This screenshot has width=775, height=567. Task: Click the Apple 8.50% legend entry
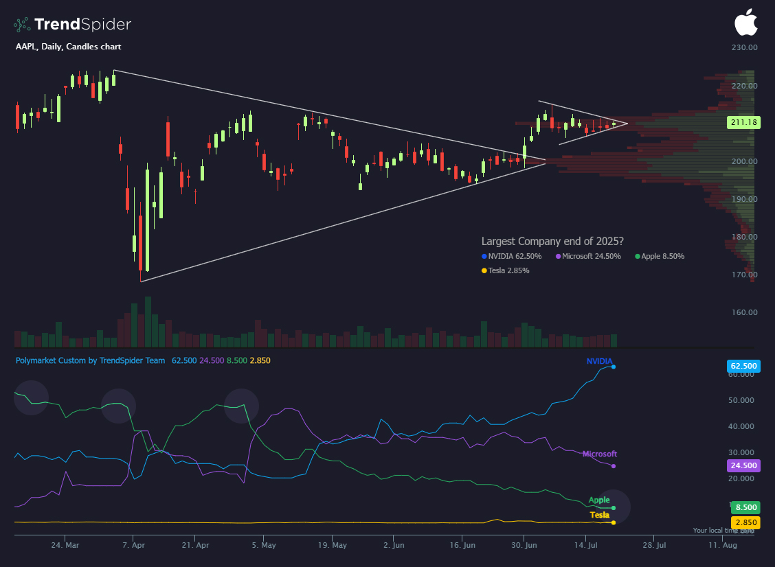click(x=660, y=256)
